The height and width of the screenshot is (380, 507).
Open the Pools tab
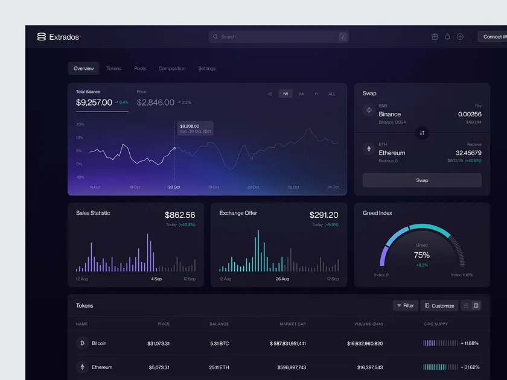[140, 68]
